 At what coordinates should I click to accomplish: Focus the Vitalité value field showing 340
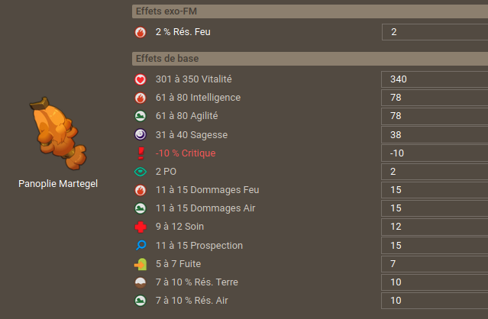coord(435,79)
